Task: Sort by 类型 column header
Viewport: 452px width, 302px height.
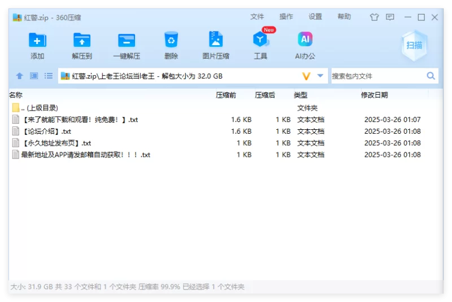Action: (301, 95)
